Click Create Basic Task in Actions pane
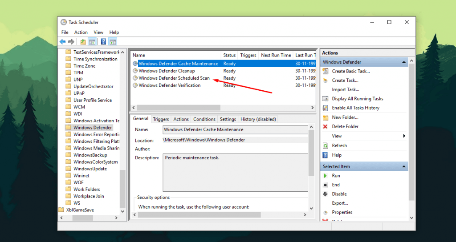The height and width of the screenshot is (242, 456). click(x=351, y=71)
